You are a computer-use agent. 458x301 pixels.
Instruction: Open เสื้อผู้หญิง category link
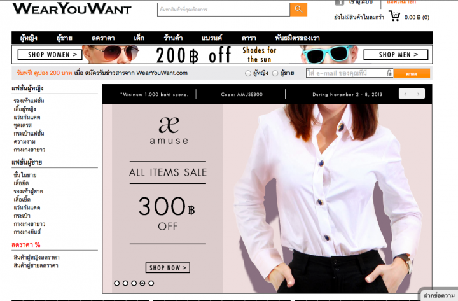click(25, 109)
